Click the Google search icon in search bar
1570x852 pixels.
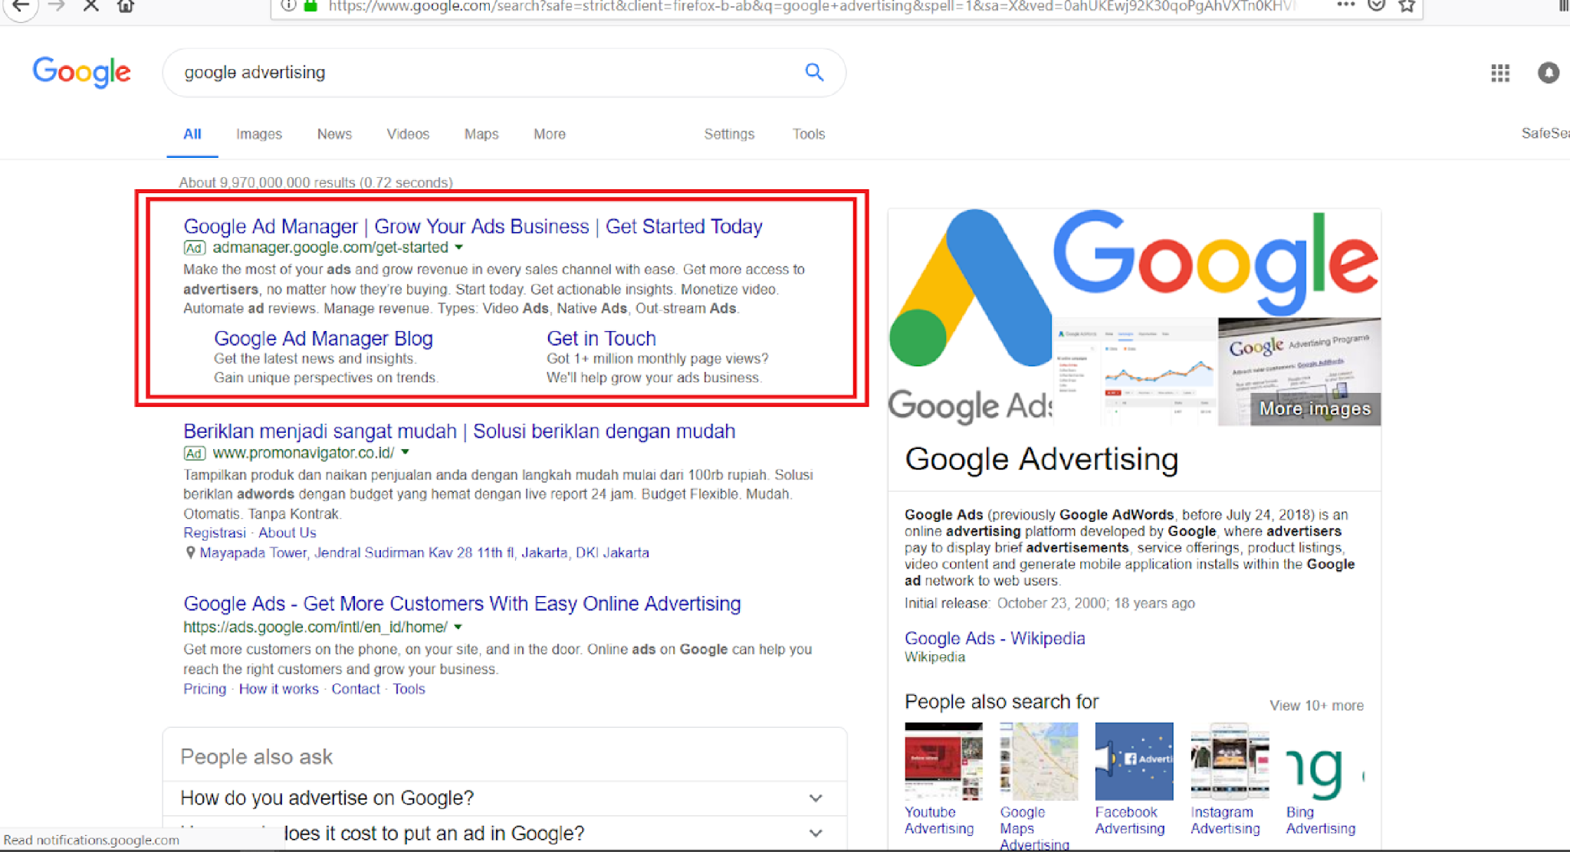[x=814, y=71]
